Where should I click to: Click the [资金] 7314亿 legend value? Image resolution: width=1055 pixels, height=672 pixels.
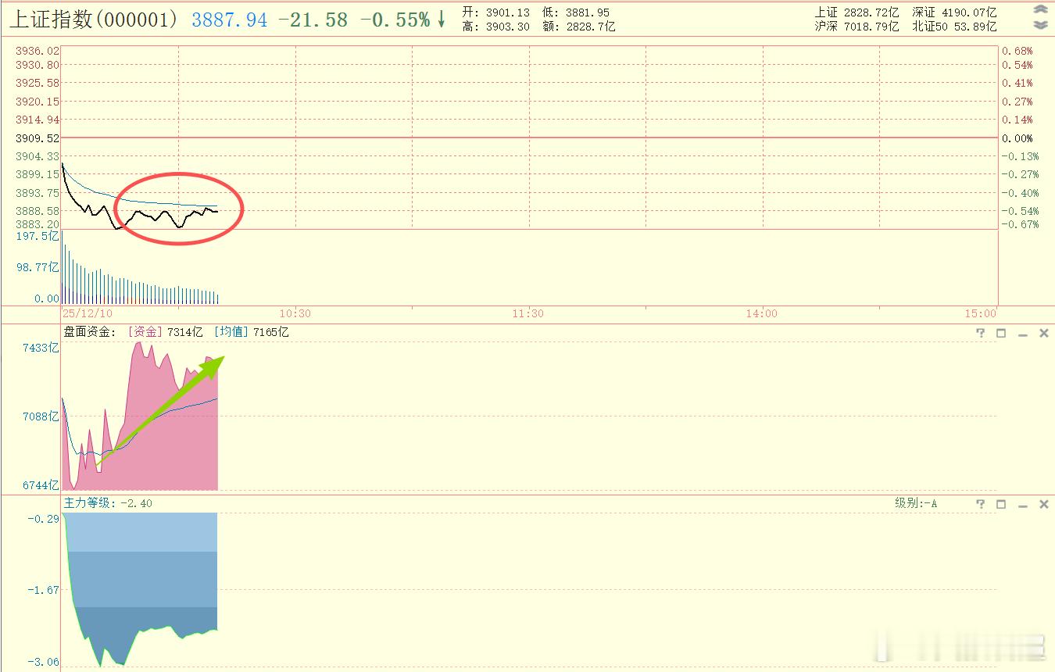(166, 332)
